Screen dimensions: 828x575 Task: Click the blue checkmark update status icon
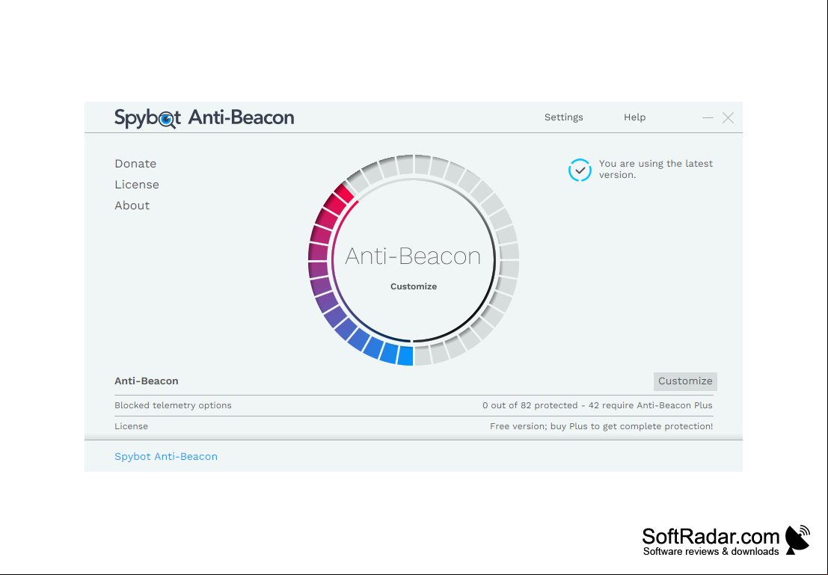tap(580, 170)
